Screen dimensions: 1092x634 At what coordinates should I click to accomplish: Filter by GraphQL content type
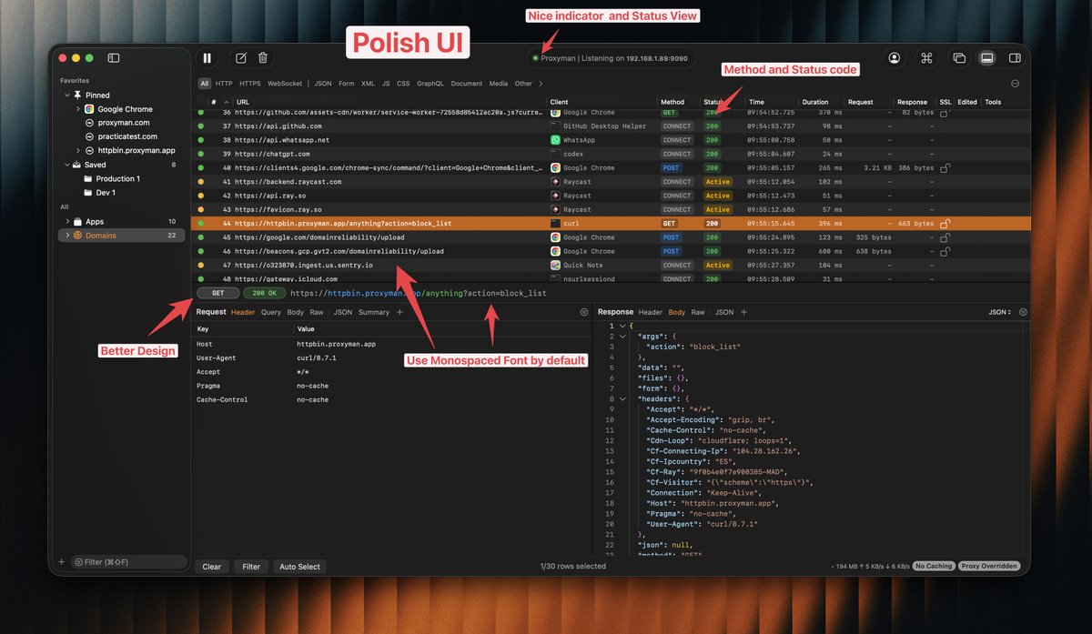(430, 84)
